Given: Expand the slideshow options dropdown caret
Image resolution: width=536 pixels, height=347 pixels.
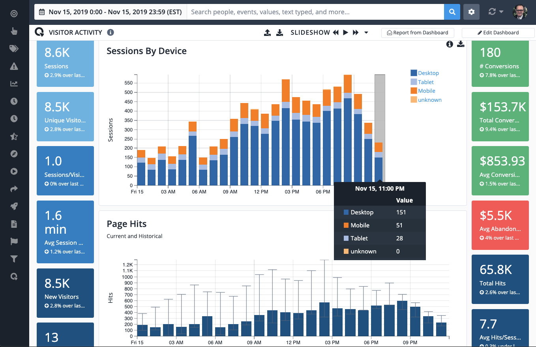Looking at the screenshot, I should tap(366, 33).
